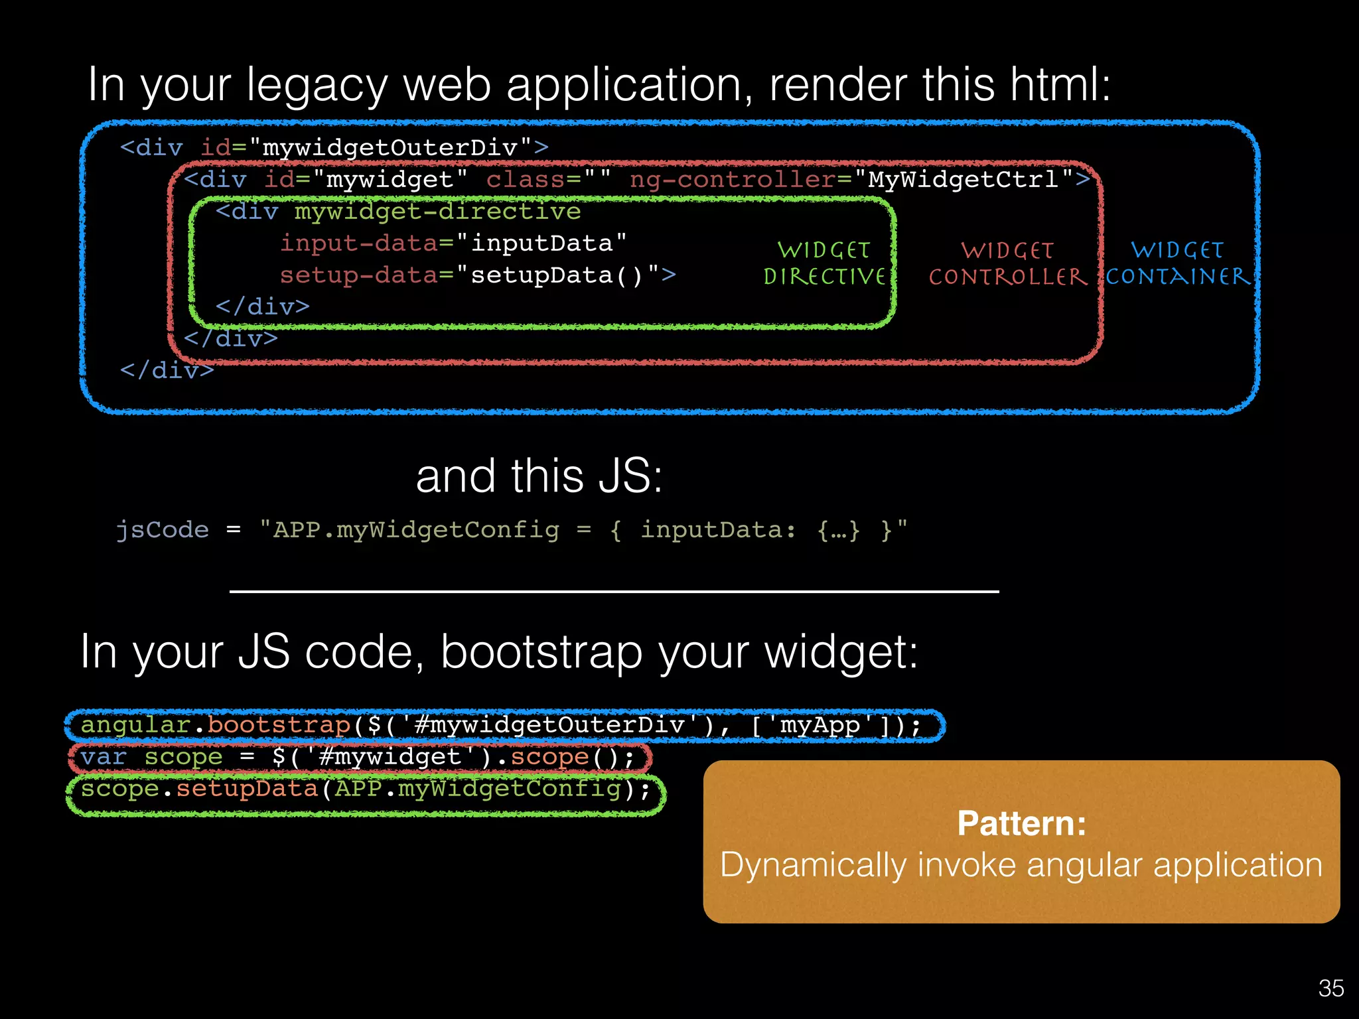1359x1019 pixels.
Task: Click the 'and this JS:' heading
Action: click(x=539, y=476)
